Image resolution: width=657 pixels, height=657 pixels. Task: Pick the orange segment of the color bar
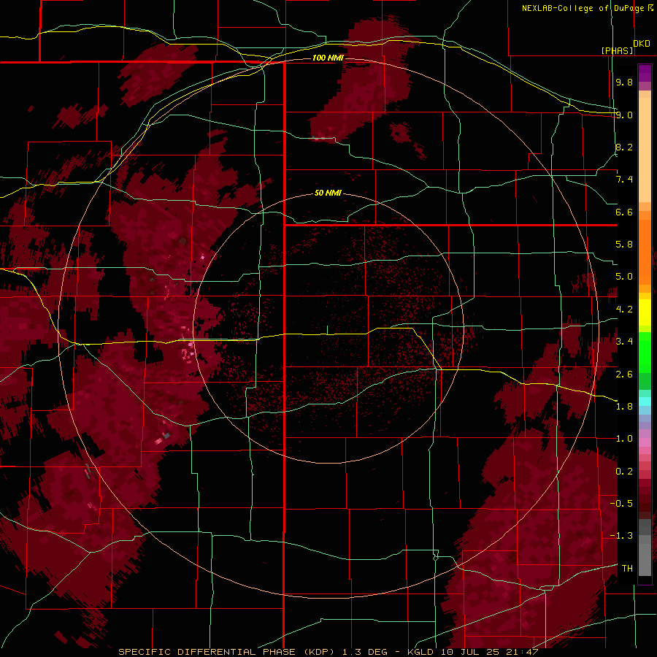click(645, 251)
